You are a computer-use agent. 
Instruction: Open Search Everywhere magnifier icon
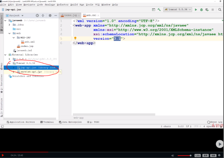pos(220,10)
